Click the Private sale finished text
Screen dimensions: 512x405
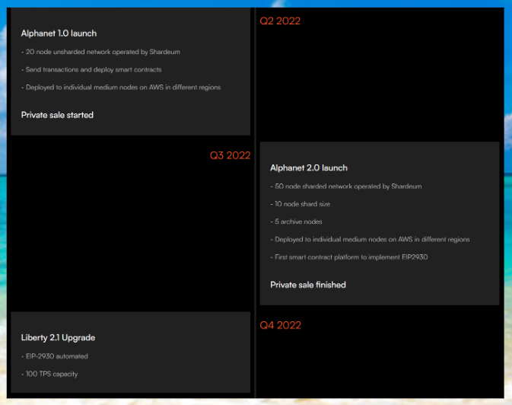pyautogui.click(x=308, y=285)
